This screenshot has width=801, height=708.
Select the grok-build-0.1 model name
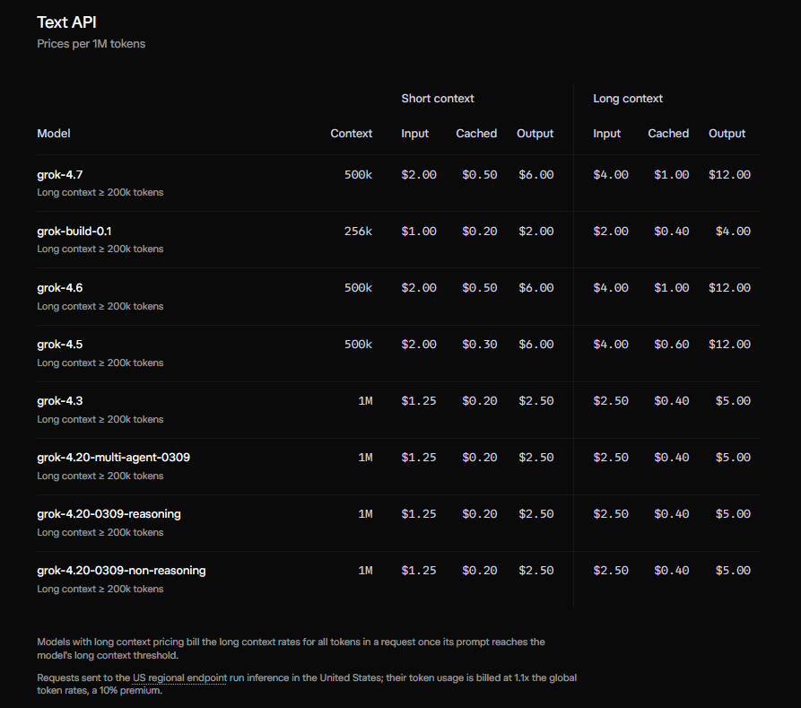pos(74,231)
